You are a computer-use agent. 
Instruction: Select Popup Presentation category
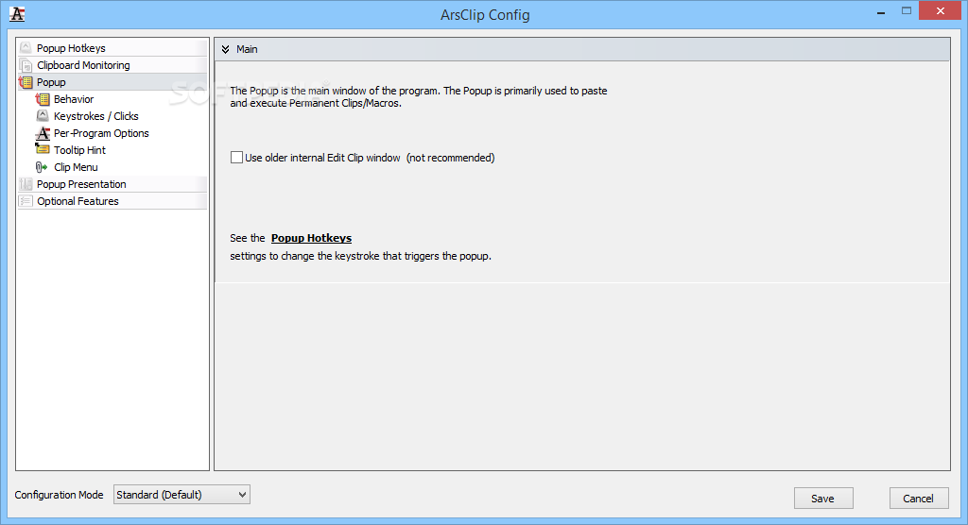coord(81,184)
